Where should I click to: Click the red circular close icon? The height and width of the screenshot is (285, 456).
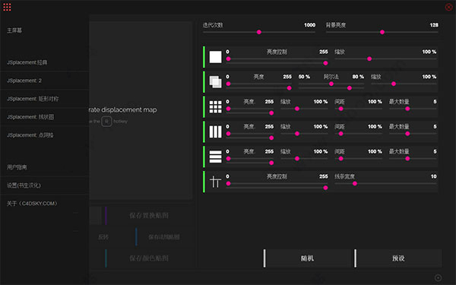tap(448, 7)
